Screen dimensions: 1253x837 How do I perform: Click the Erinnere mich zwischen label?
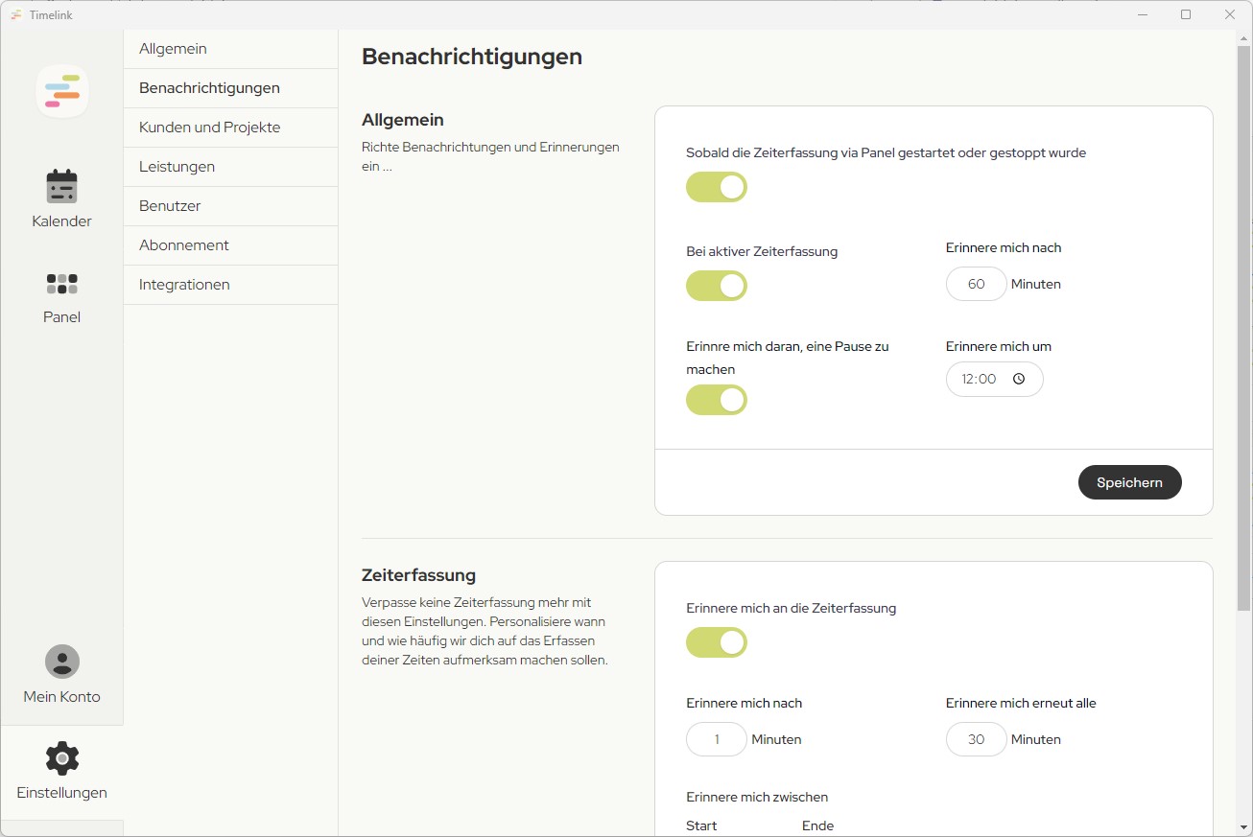coord(757,797)
